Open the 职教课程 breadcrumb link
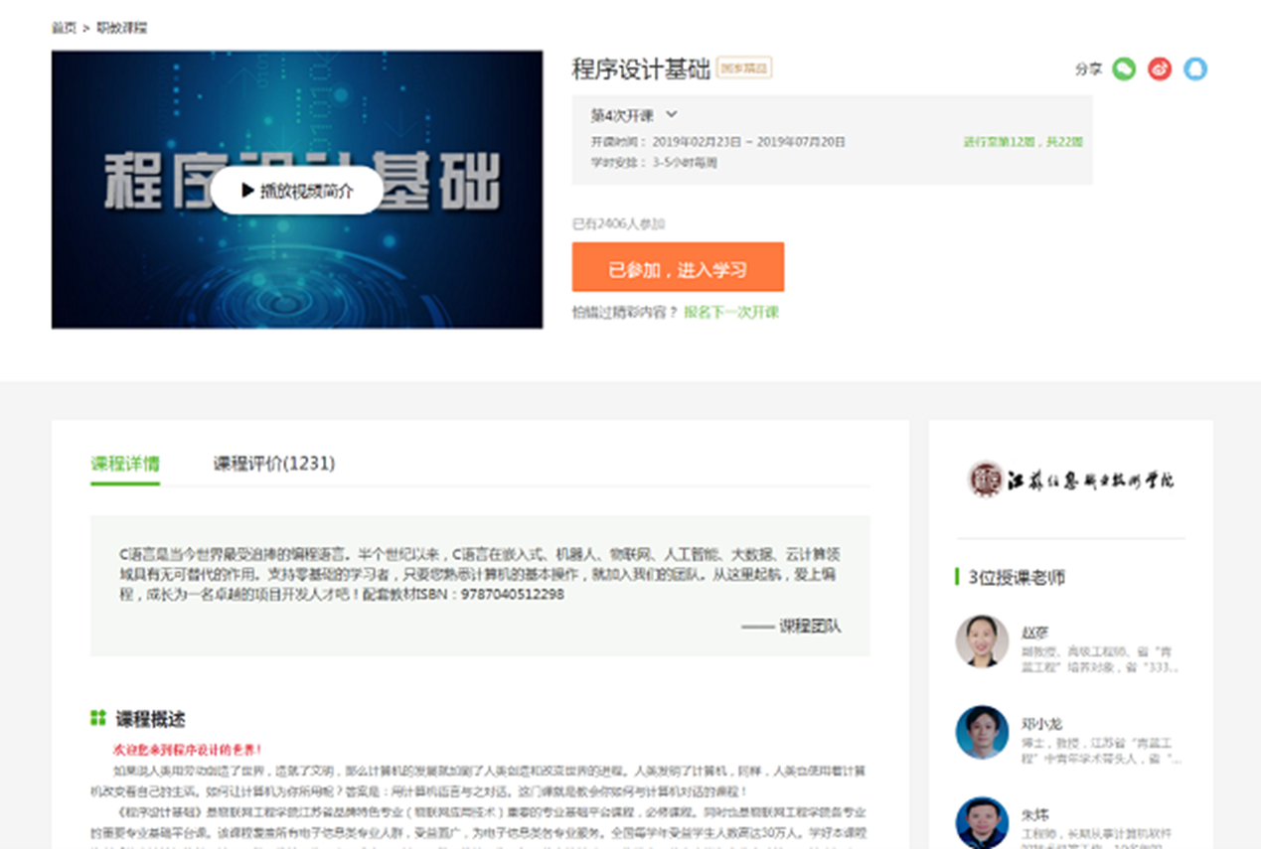1261x849 pixels. (121, 28)
